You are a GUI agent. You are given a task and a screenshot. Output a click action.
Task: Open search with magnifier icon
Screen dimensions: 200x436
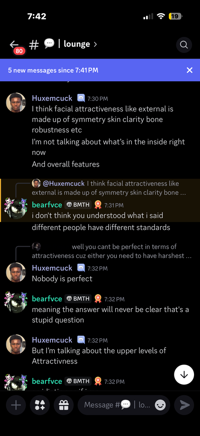click(184, 44)
